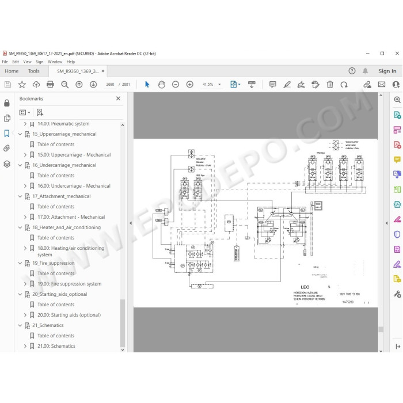Close the Bookmarks panel
This screenshot has height=403, width=403.
pyautogui.click(x=118, y=98)
